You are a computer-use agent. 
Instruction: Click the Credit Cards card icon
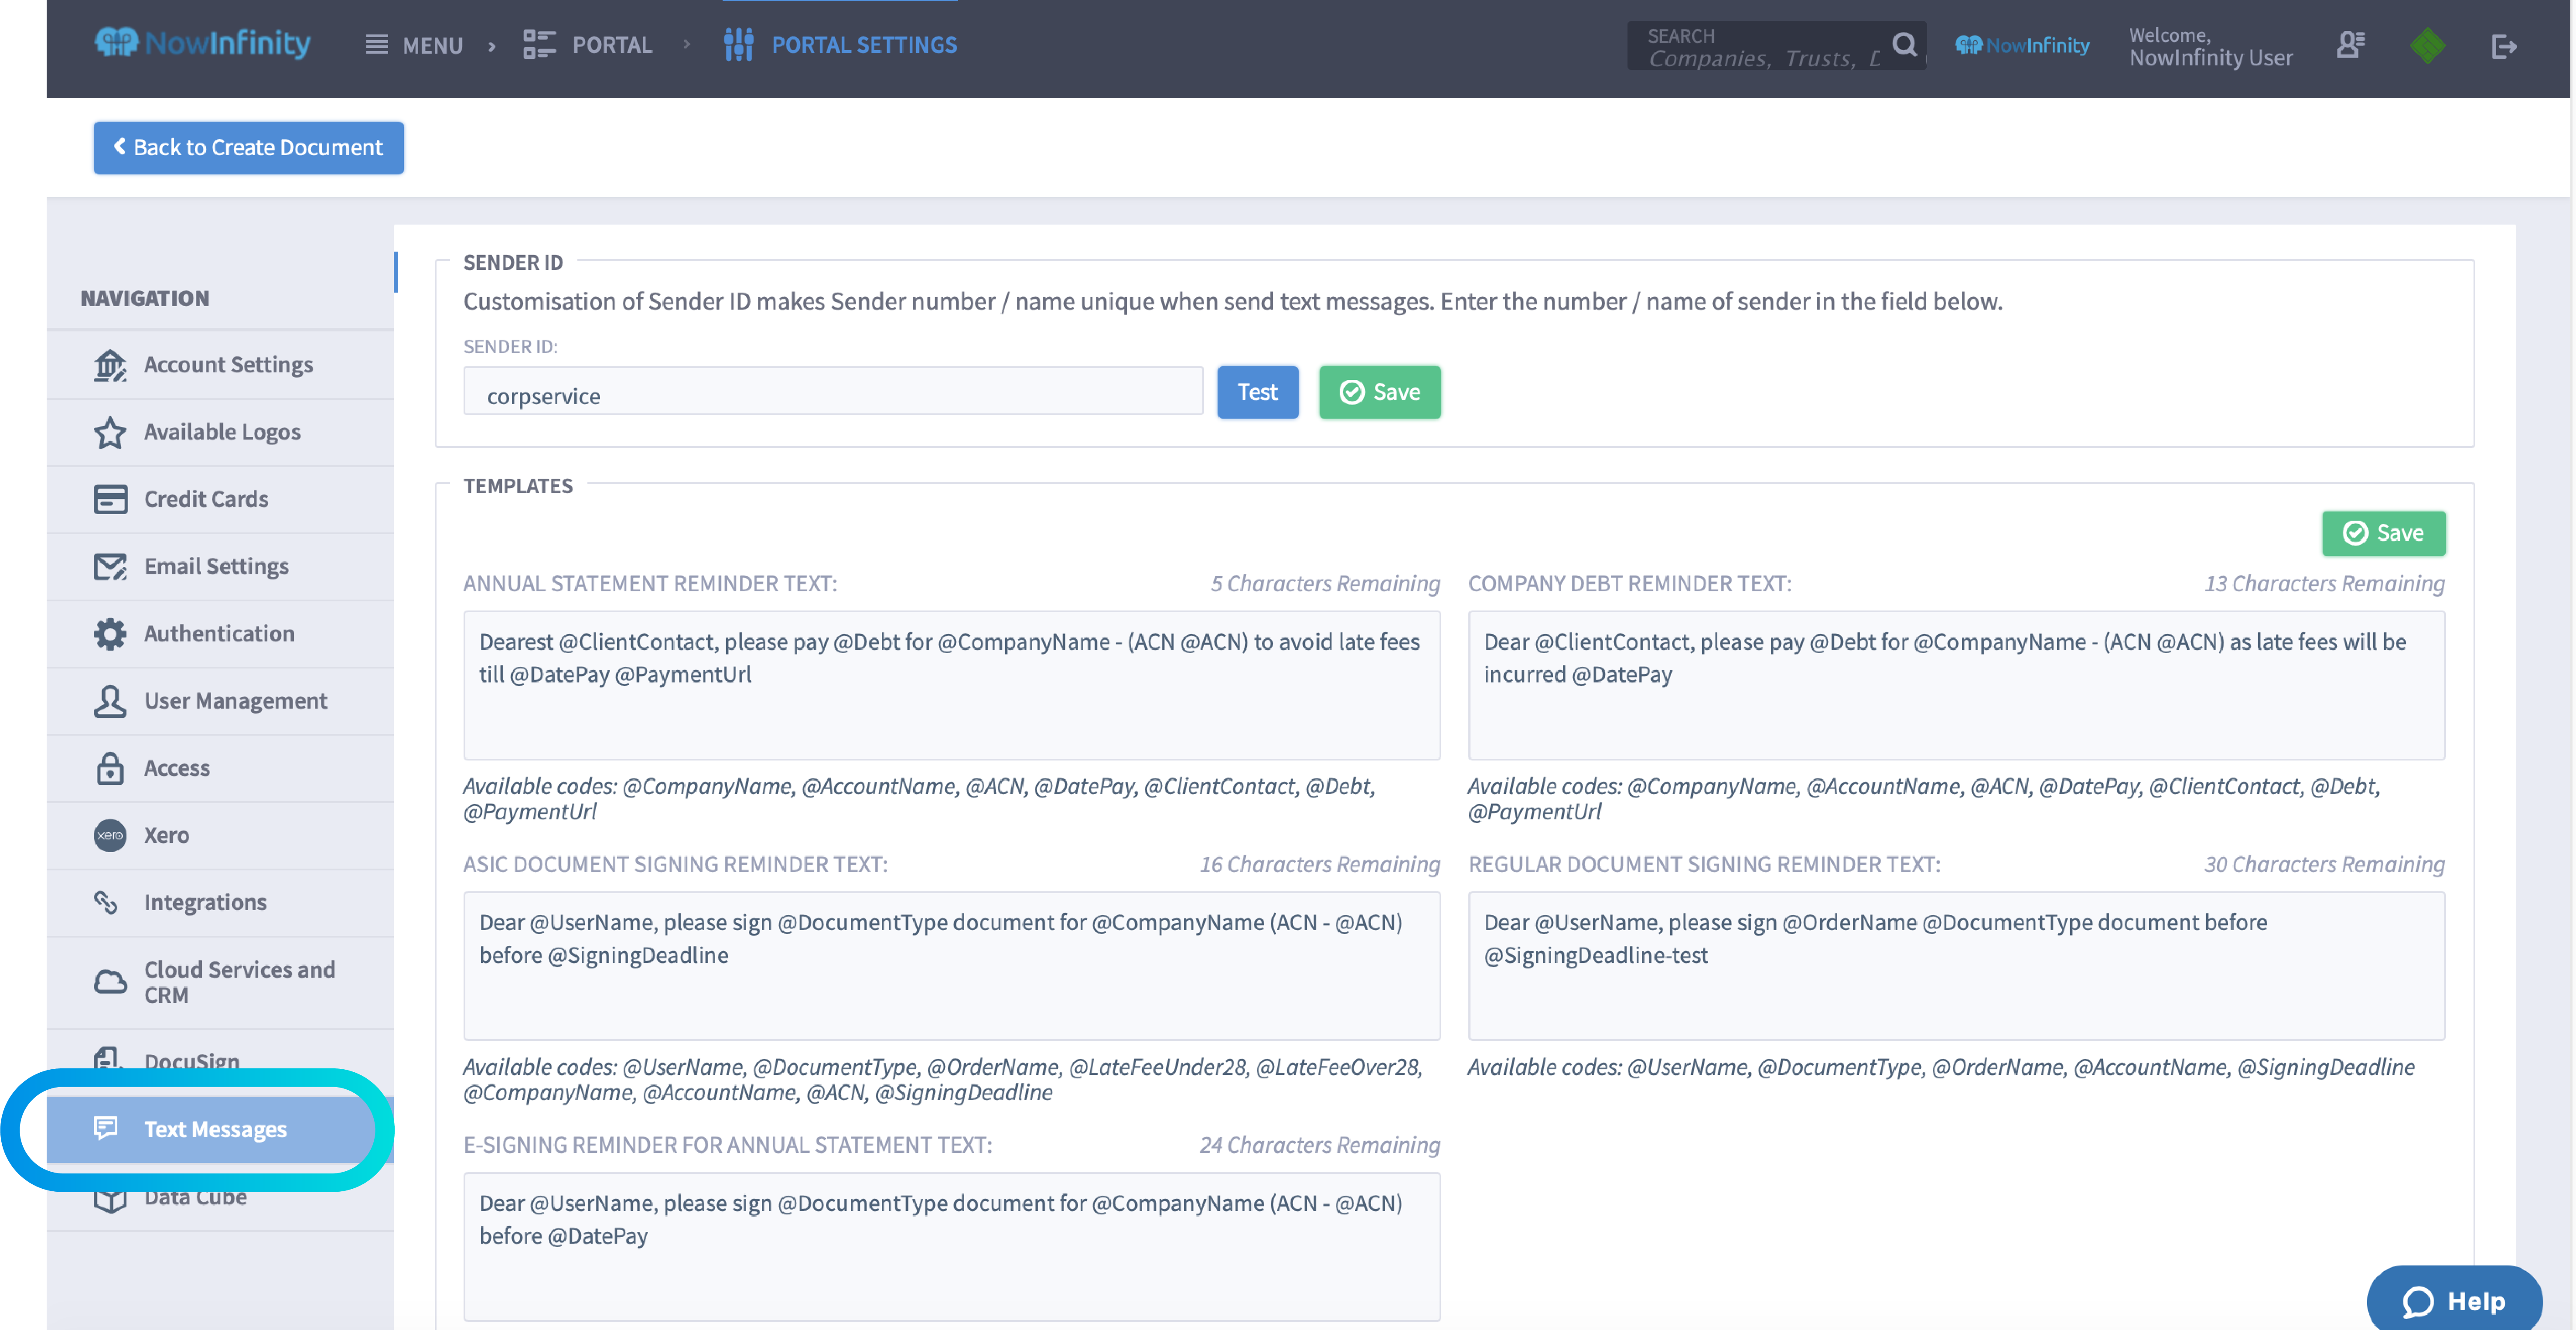[x=110, y=499]
